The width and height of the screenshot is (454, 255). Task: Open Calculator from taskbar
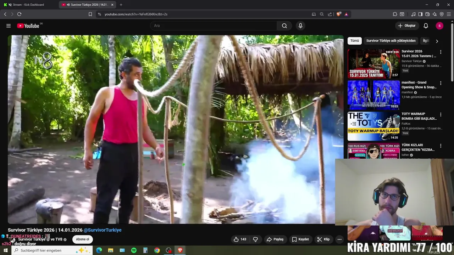pyautogui.click(x=145, y=250)
